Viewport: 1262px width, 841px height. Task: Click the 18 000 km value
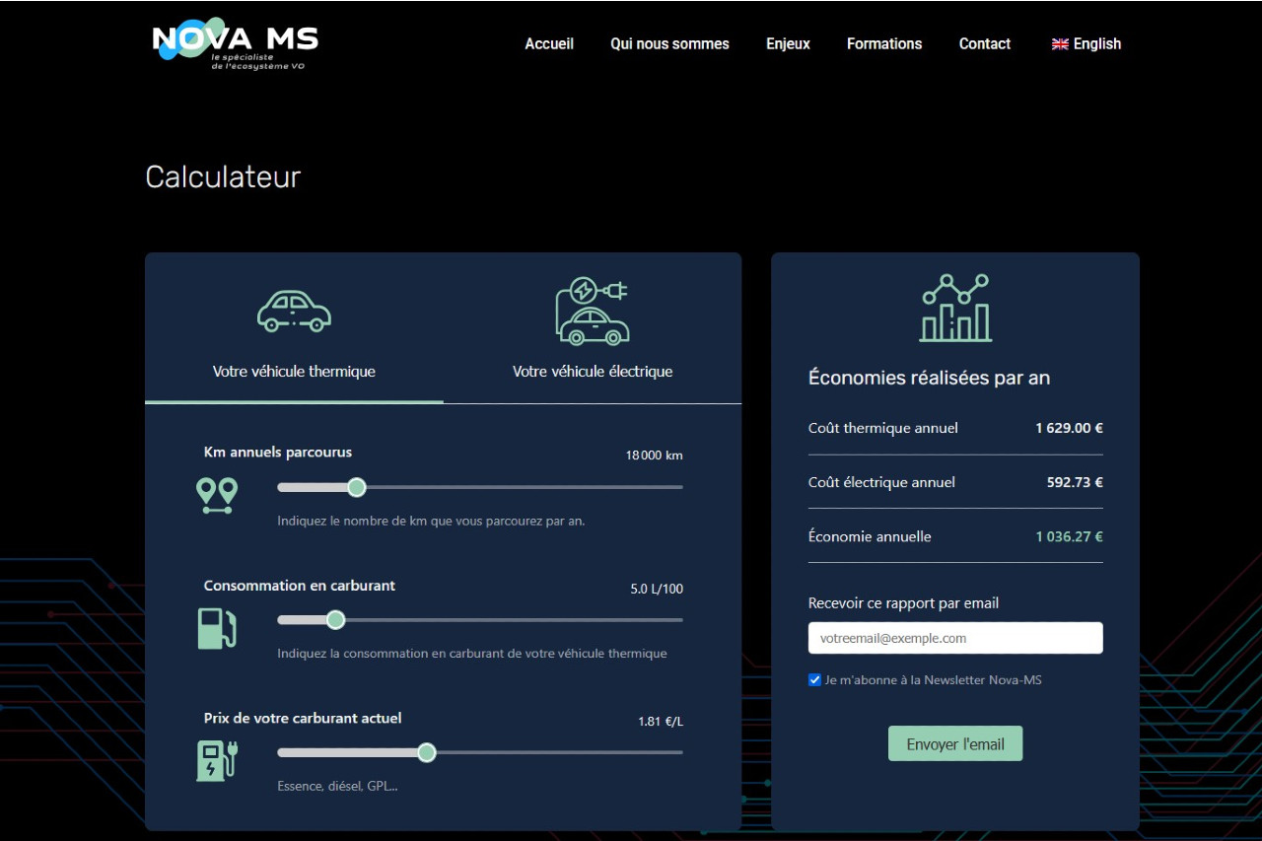654,456
